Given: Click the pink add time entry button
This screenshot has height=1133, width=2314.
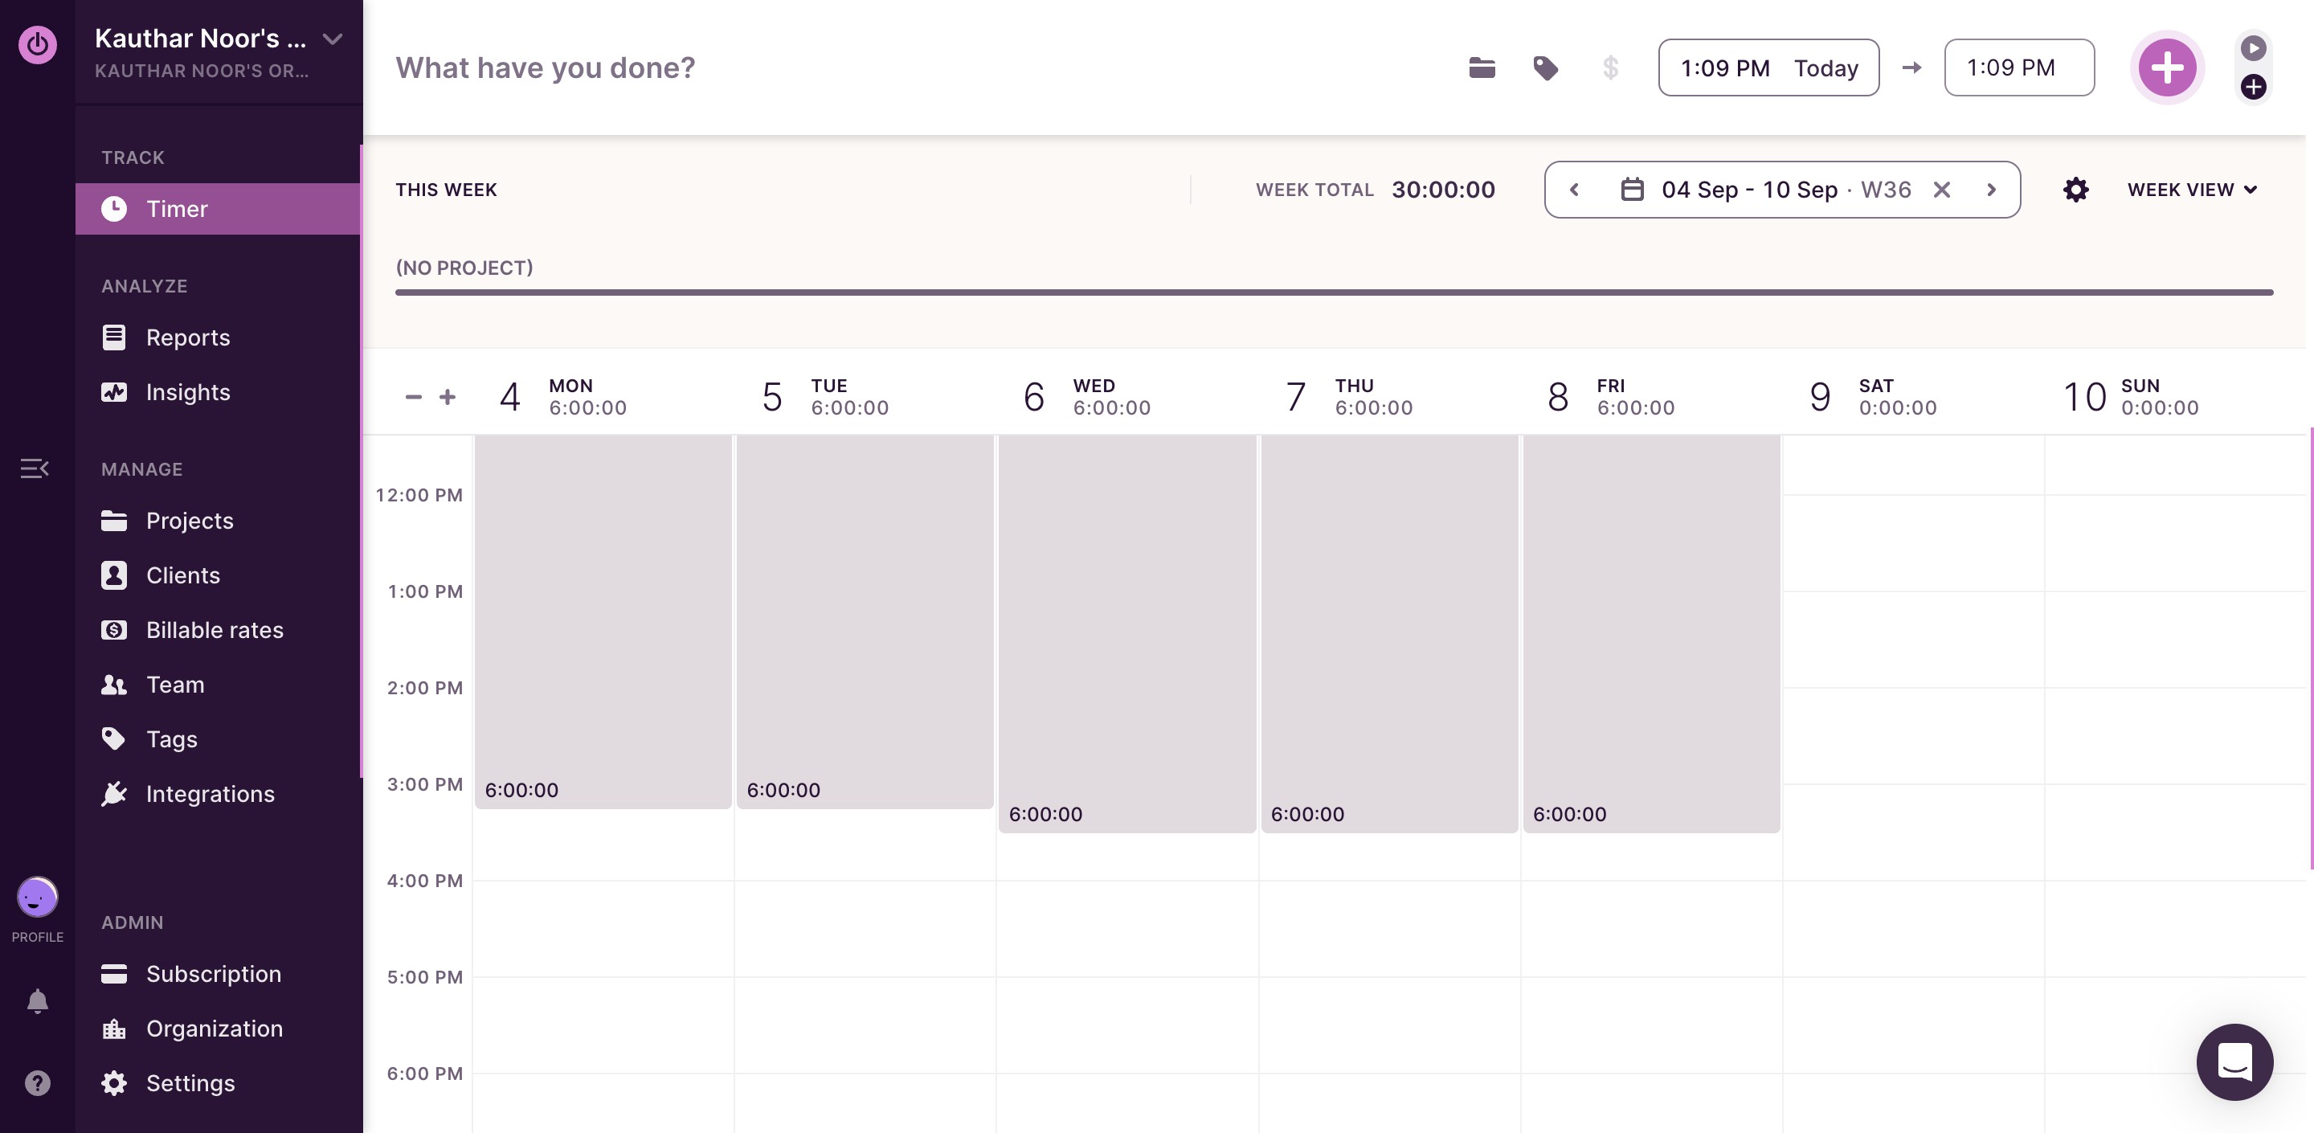Looking at the screenshot, I should click(2166, 67).
